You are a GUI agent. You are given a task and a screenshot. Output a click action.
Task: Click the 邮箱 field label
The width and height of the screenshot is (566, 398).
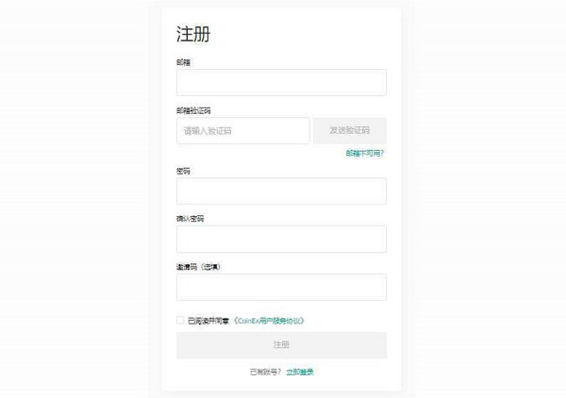[183, 62]
